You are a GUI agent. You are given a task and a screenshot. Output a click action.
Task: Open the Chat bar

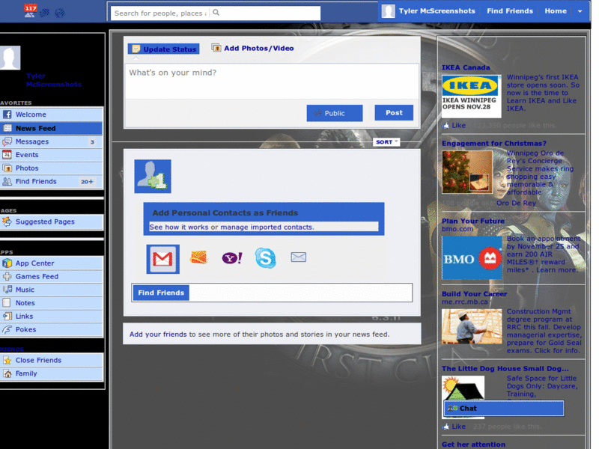point(503,408)
